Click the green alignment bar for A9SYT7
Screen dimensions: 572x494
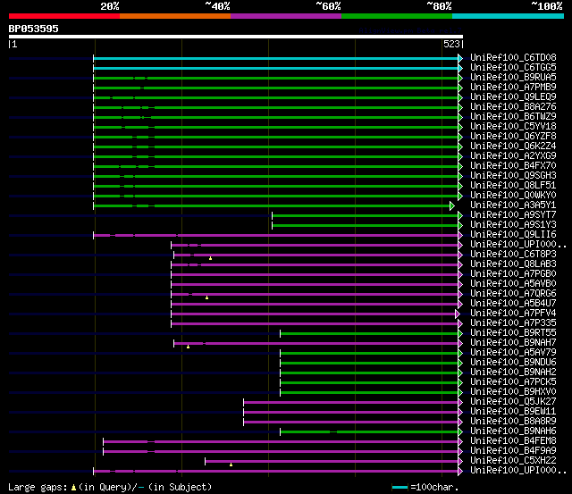point(366,216)
